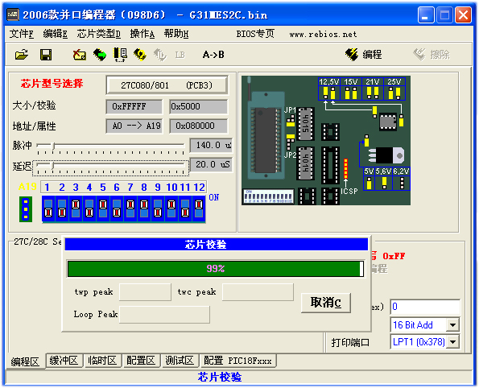Click the toolbar chip icon with the yellow arrow
This screenshot has height=388, width=479.
(x=140, y=55)
